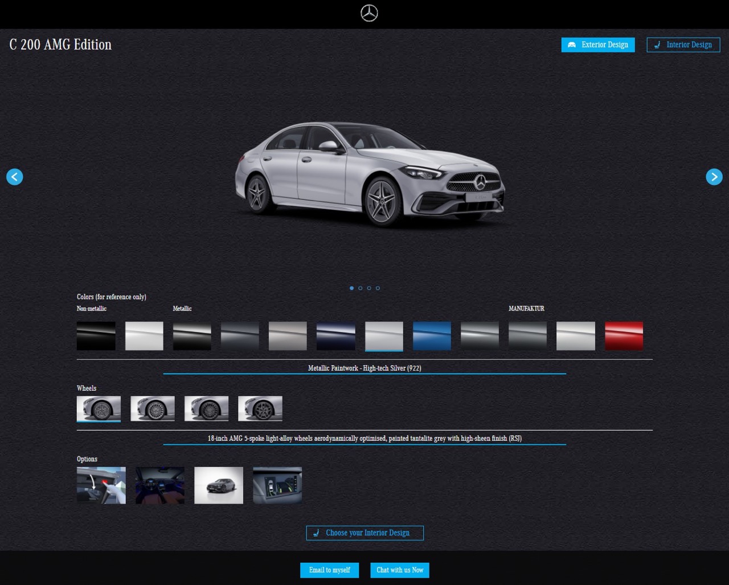Pick the MANUFAKTUR red paint swatch
This screenshot has width=729, height=585.
tap(624, 336)
